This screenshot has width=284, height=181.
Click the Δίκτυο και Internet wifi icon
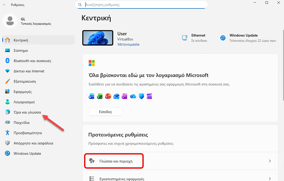click(7, 71)
